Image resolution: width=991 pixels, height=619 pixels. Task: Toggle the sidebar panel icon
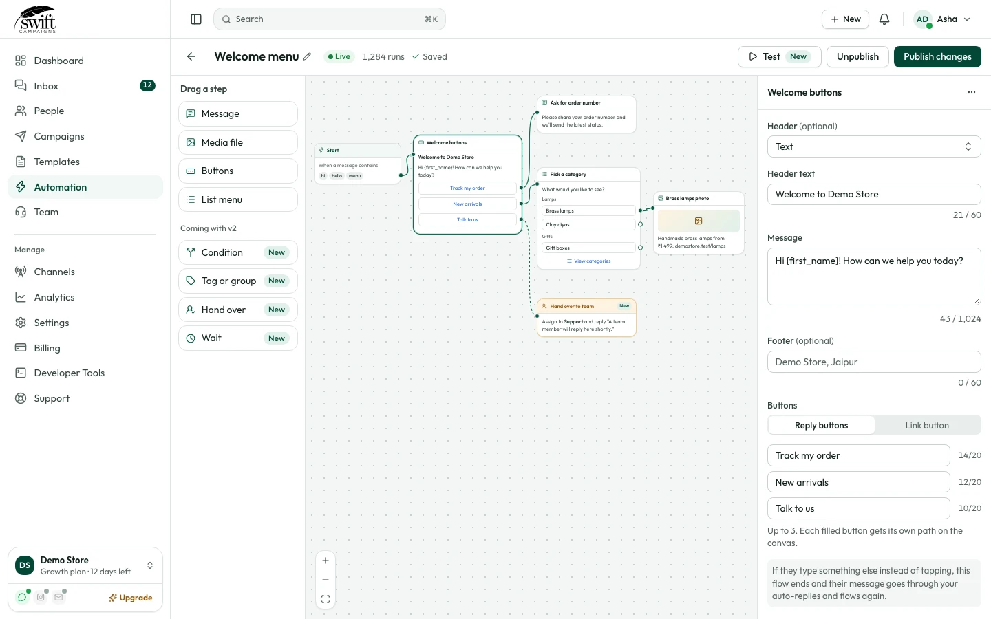point(196,19)
